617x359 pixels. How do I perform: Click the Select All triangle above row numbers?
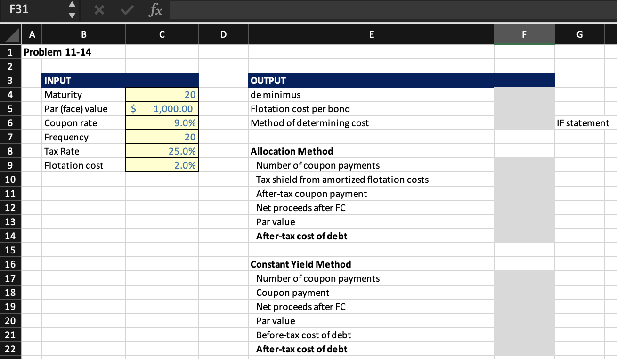tap(11, 34)
